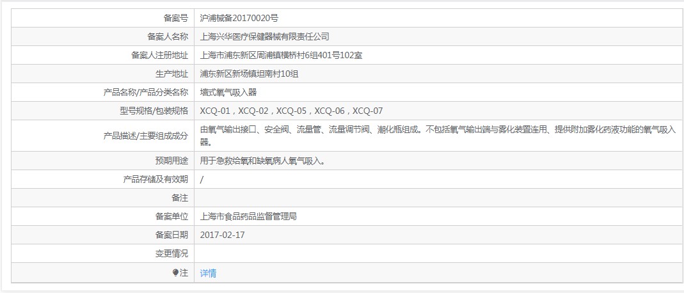The height and width of the screenshot is (293, 684).
Task: Click the lightbulb icon beside 注
Action: [175, 273]
